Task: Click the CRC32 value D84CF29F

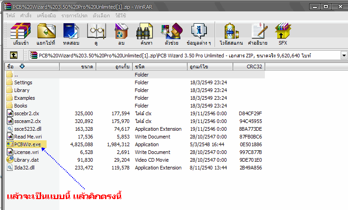Action: click(x=250, y=113)
